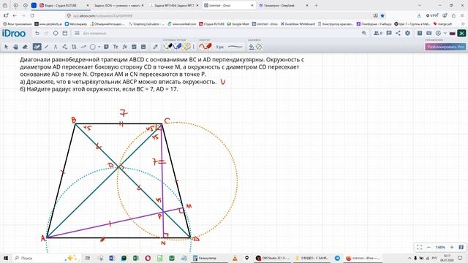
Task: Select the arrow curve tool
Action: coord(83,47)
